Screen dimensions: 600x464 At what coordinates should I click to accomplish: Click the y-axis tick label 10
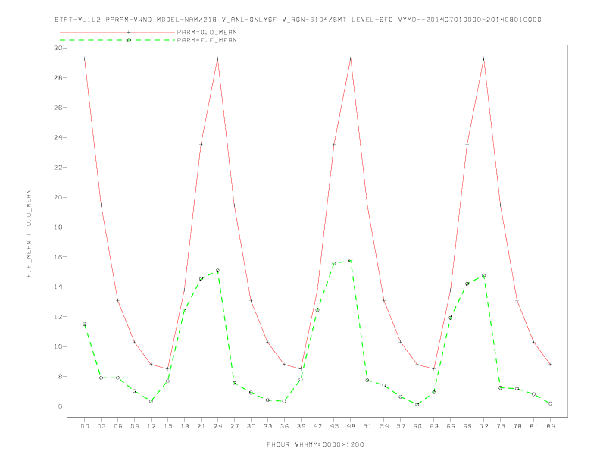coord(58,346)
